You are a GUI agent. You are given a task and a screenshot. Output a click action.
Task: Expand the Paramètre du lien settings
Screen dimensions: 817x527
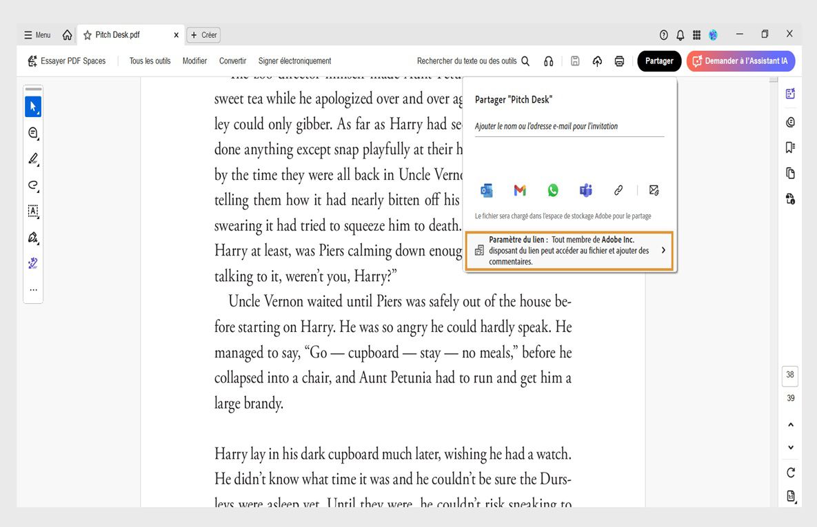tap(663, 250)
